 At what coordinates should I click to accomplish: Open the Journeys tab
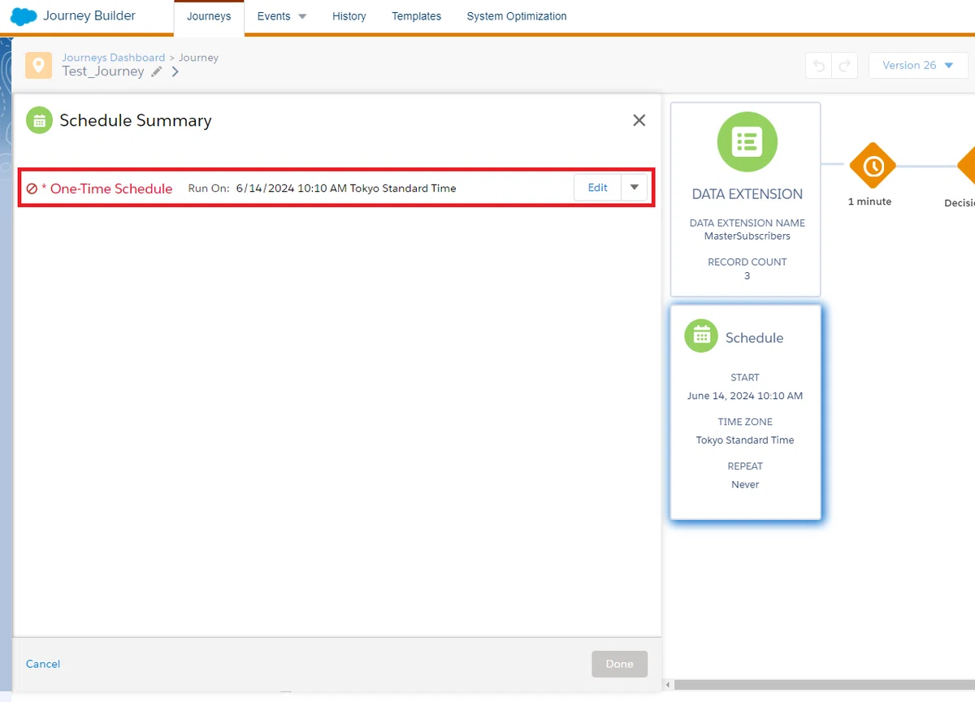209,16
